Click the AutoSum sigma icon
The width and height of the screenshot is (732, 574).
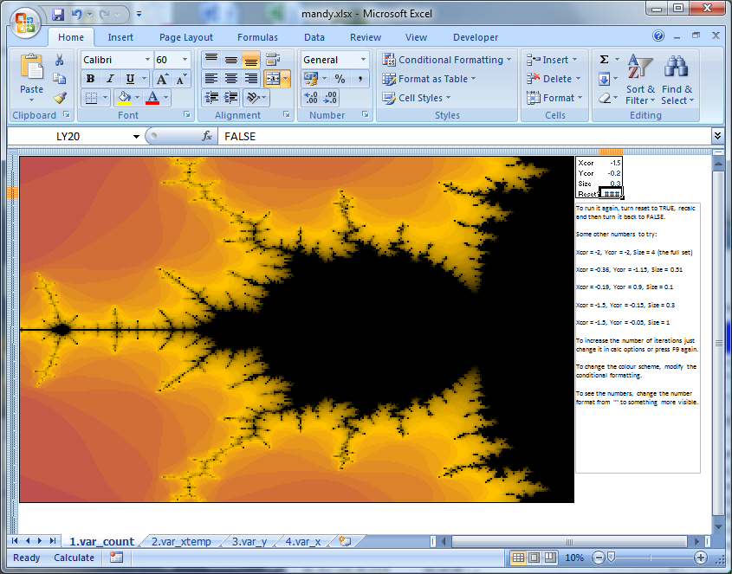(604, 60)
